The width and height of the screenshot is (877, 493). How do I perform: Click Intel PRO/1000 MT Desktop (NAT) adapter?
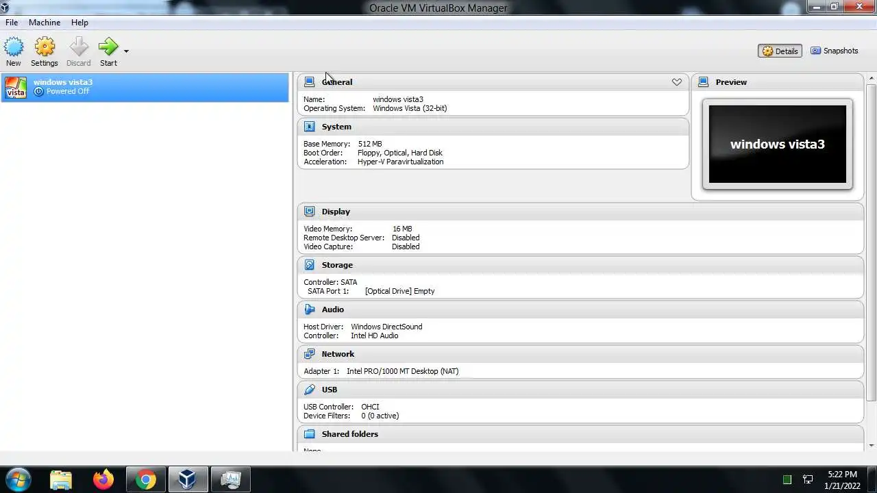pyautogui.click(x=403, y=371)
